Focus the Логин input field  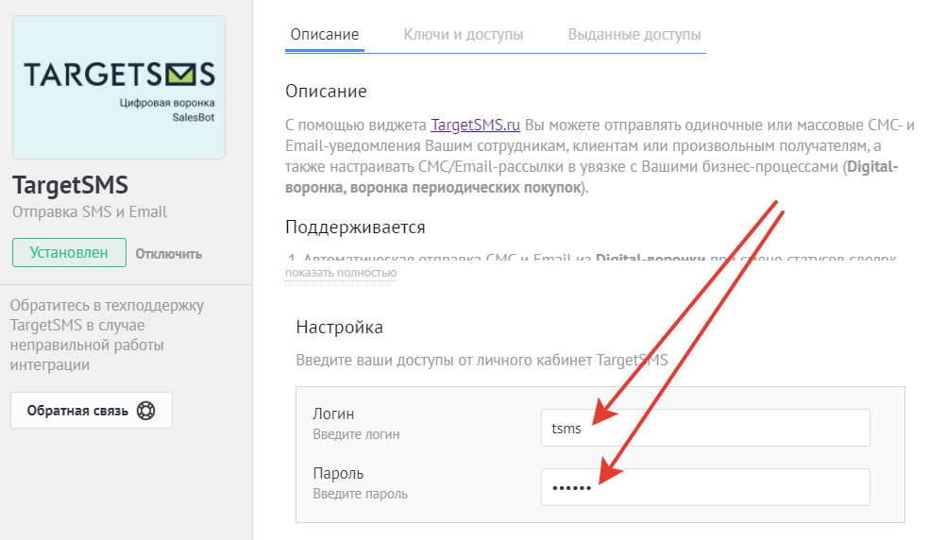(x=705, y=428)
